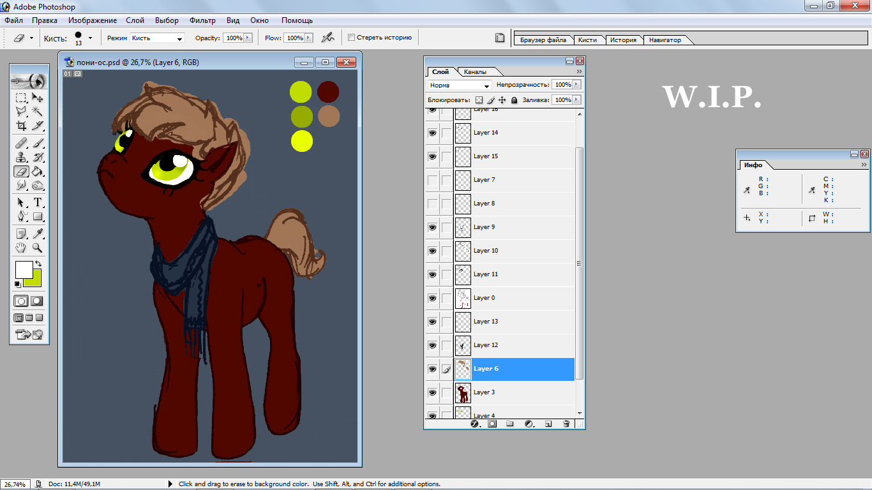Select the Zoom magnifier tool
Image resolution: width=872 pixels, height=490 pixels.
38,248
